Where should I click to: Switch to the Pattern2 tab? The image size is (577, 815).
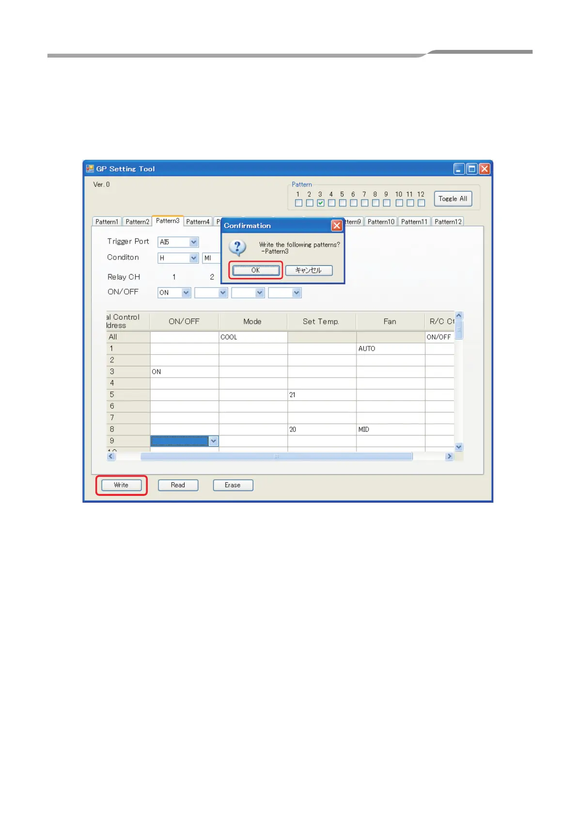[x=137, y=222]
